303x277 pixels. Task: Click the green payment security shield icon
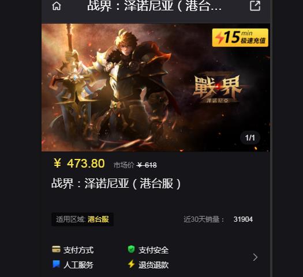(131, 249)
